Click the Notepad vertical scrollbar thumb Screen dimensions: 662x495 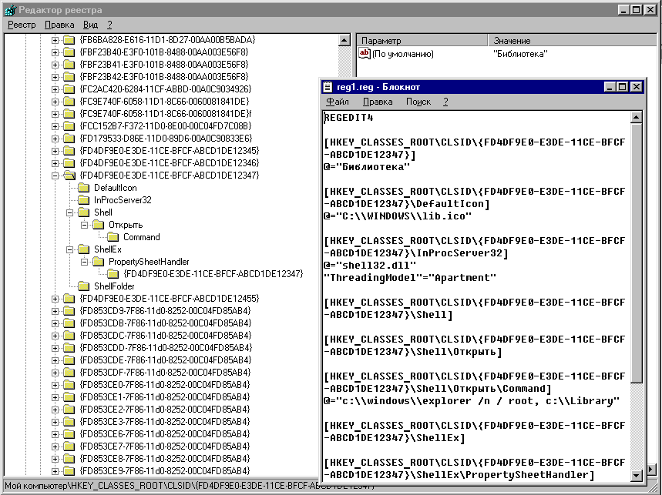point(637,253)
